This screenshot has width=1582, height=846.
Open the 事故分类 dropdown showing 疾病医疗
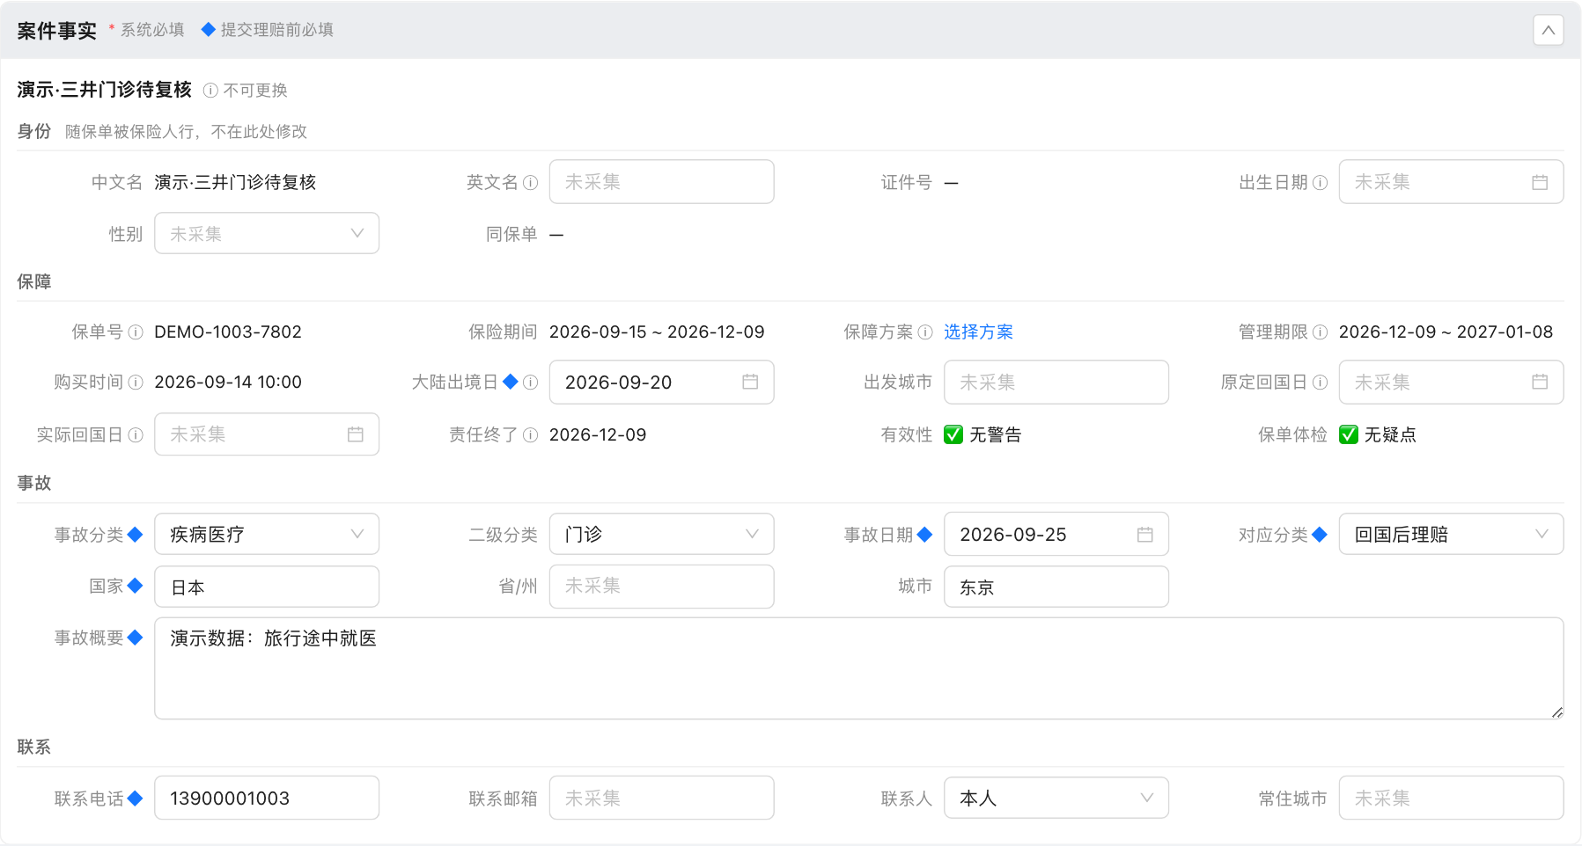[x=267, y=534]
